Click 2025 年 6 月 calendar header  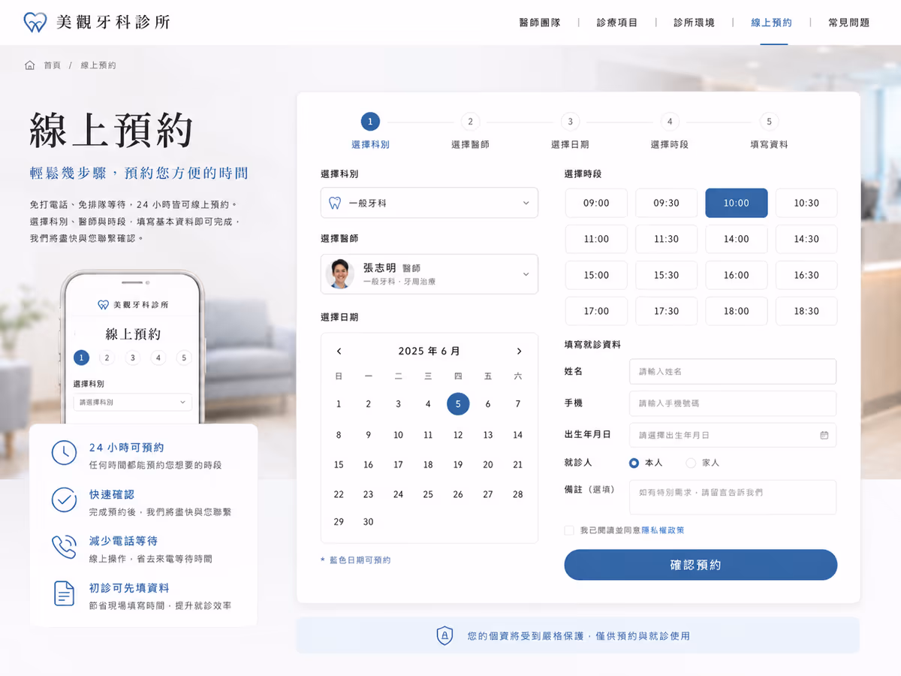[429, 352]
